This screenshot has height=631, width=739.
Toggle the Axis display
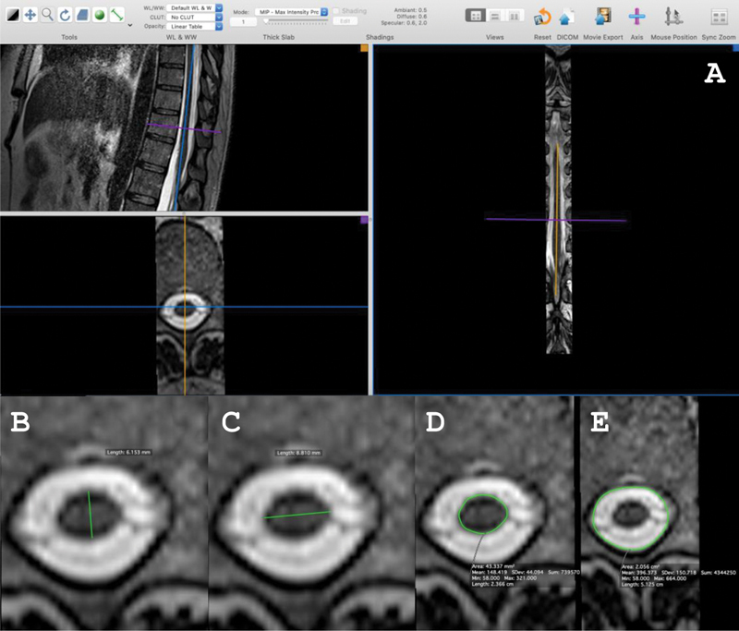(x=636, y=16)
